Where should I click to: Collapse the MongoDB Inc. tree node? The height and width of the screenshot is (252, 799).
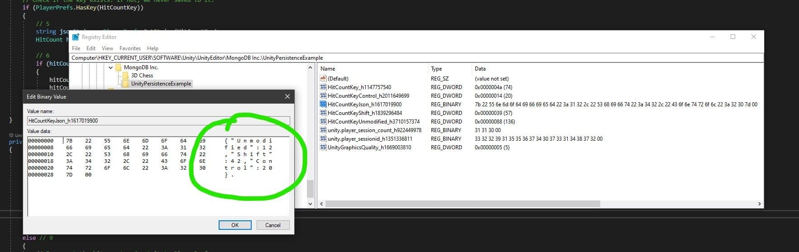[x=111, y=67]
